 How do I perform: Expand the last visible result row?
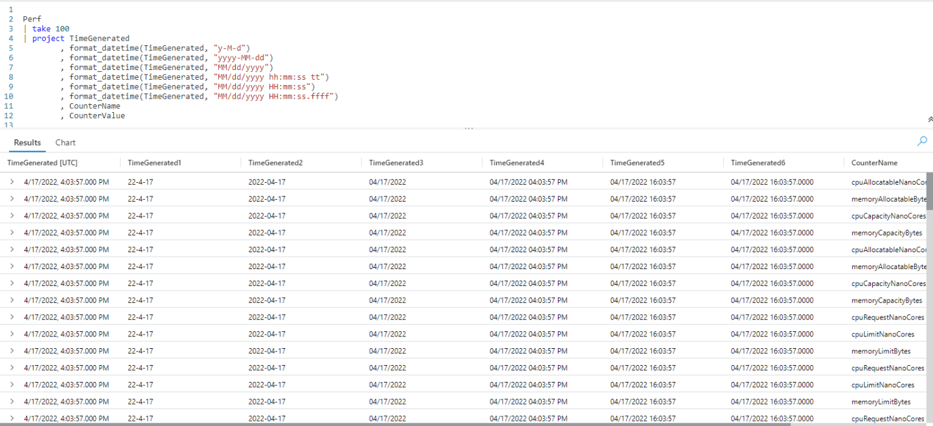[x=12, y=418]
